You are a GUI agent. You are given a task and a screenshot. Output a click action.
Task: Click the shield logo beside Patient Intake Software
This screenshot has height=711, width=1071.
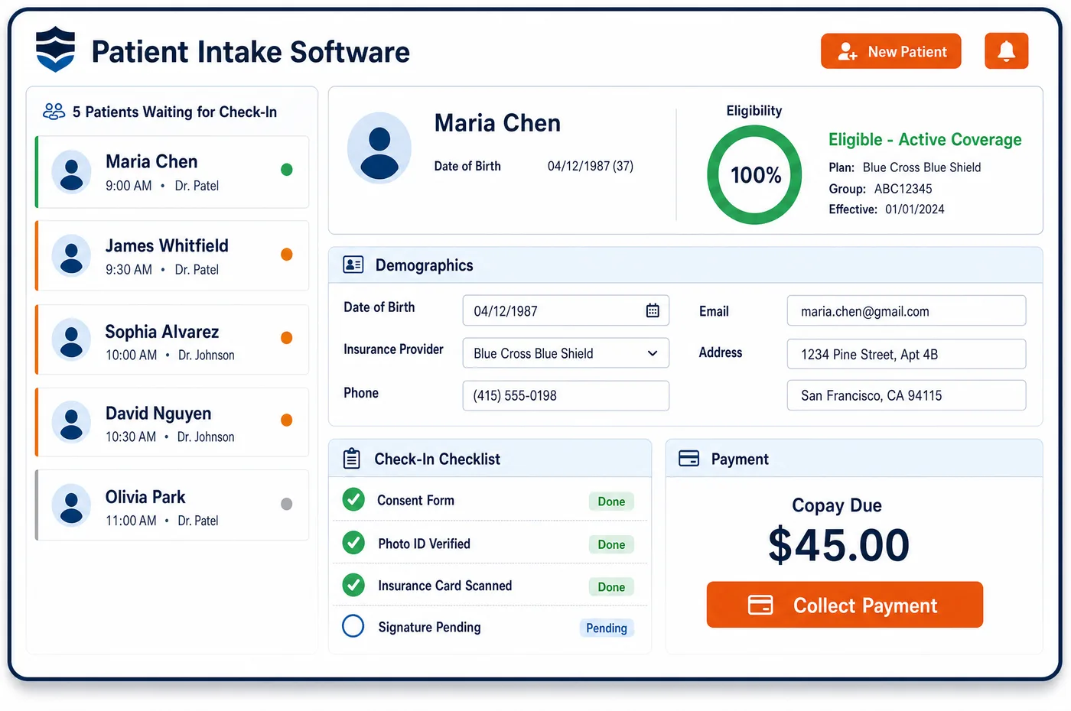tap(56, 50)
